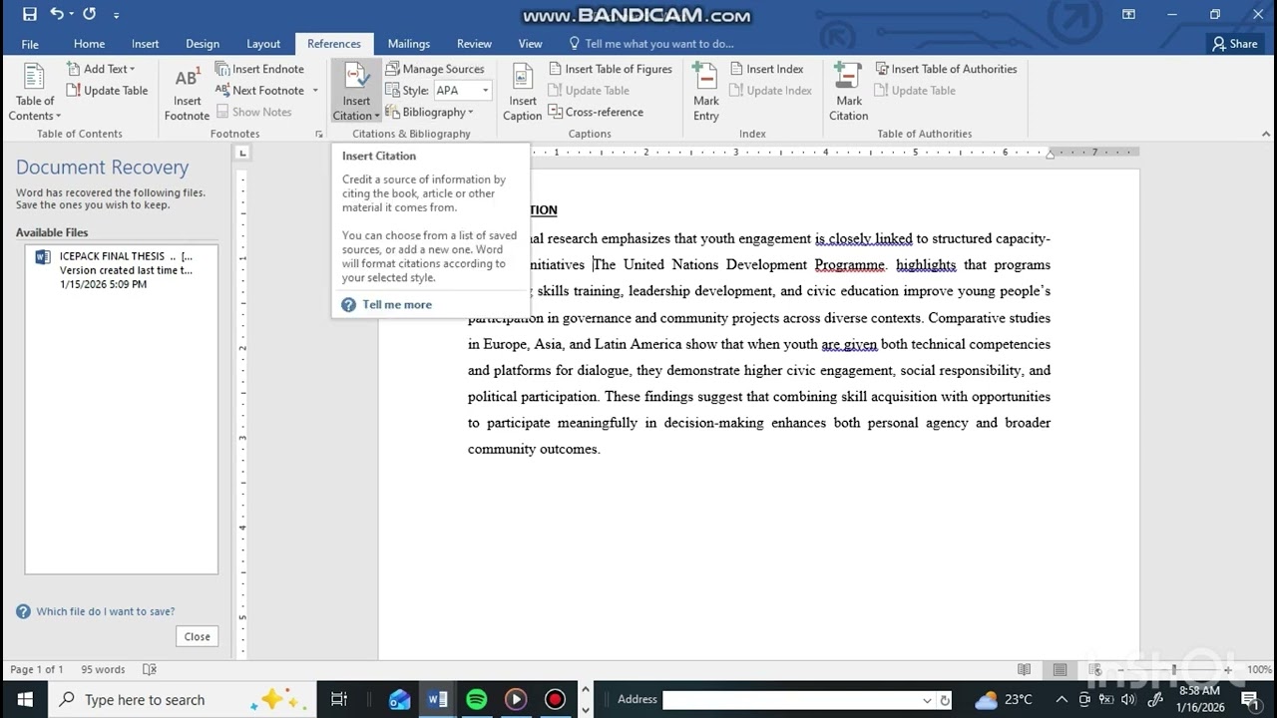The height and width of the screenshot is (718, 1277).
Task: Expand the Bibliography dropdown
Action: pos(430,112)
